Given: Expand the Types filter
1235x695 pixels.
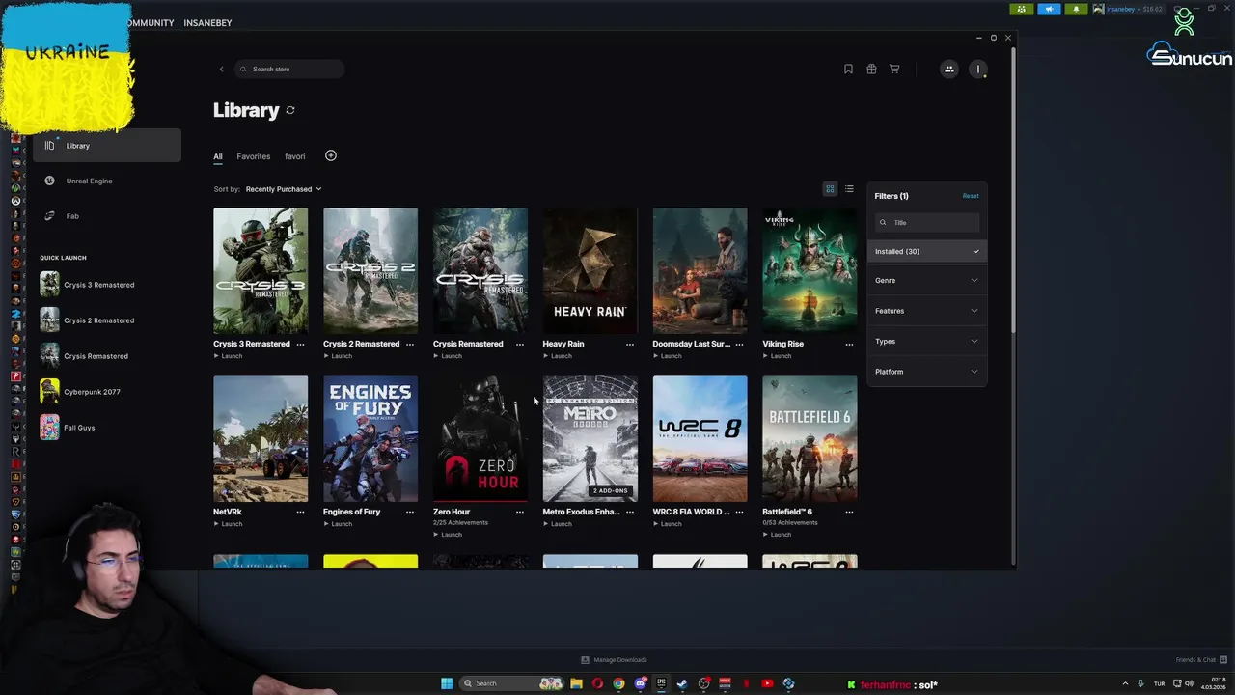Looking at the screenshot, I should tap(926, 341).
